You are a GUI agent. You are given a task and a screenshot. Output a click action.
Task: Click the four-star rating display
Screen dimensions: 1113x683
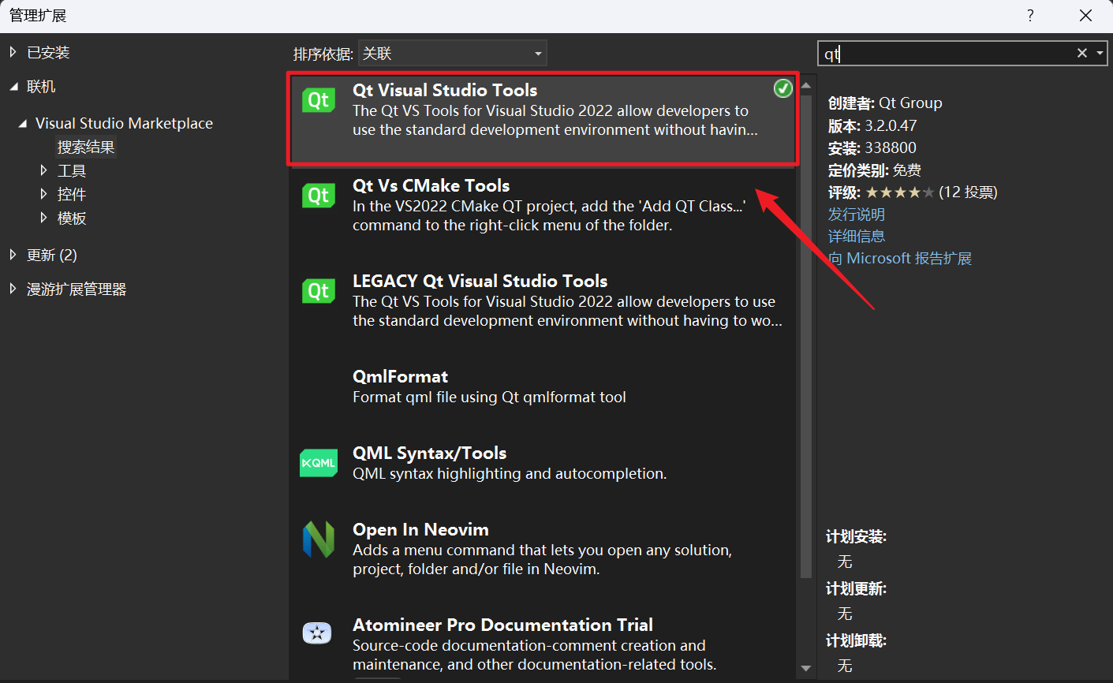coord(895,192)
